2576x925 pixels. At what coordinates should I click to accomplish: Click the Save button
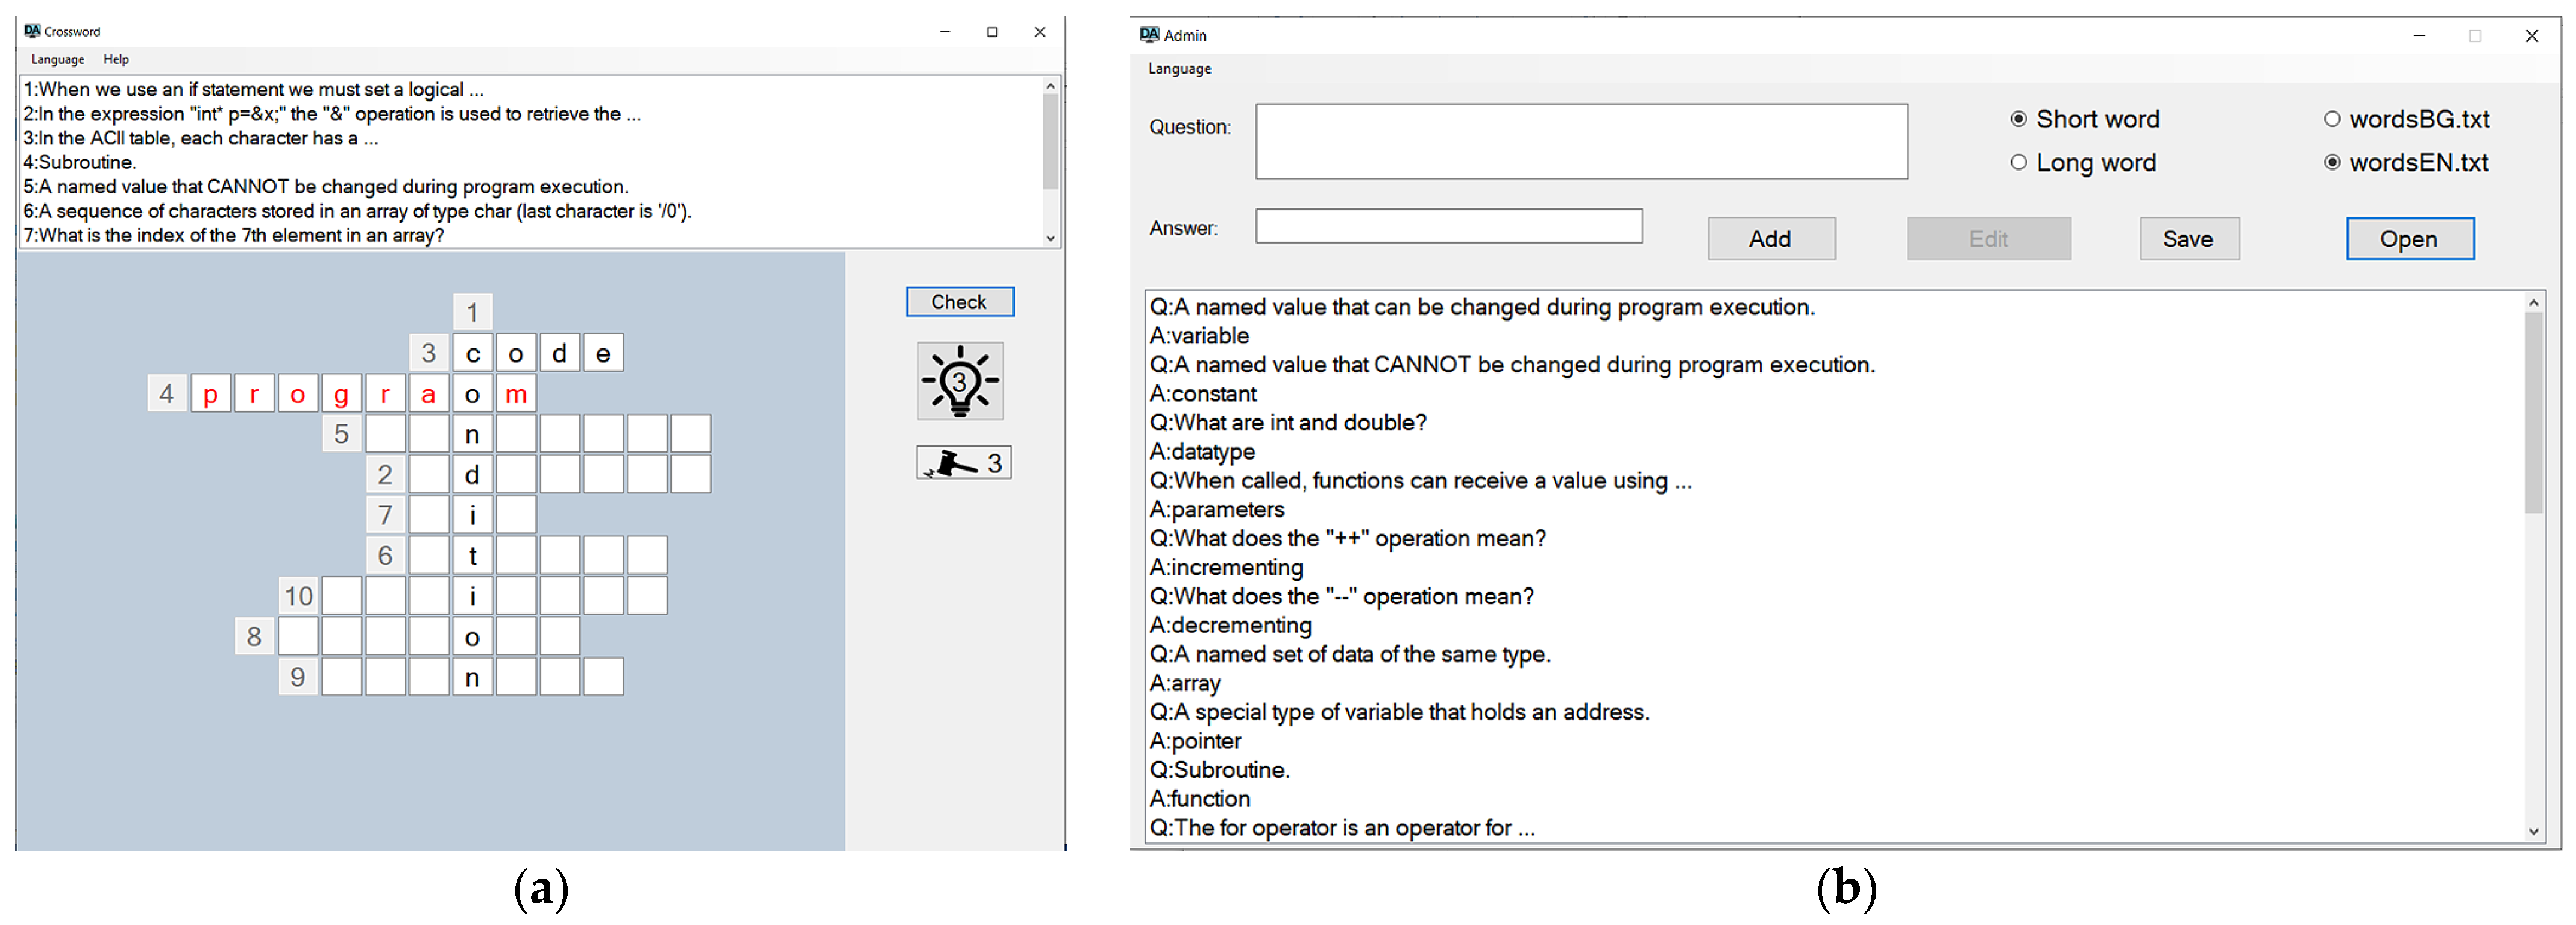point(2188,239)
